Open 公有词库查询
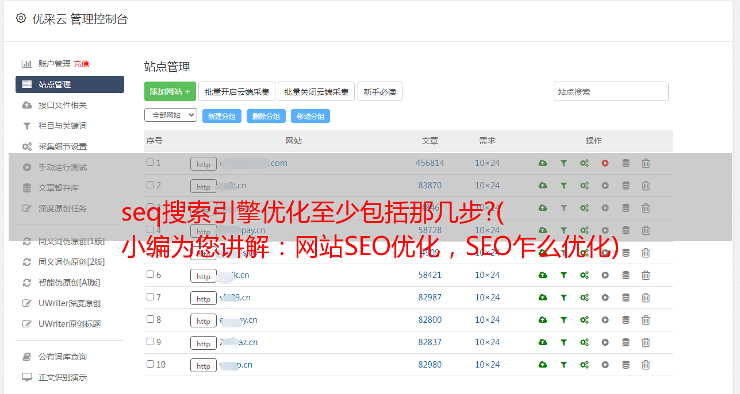The height and width of the screenshot is (394, 740). (x=63, y=357)
